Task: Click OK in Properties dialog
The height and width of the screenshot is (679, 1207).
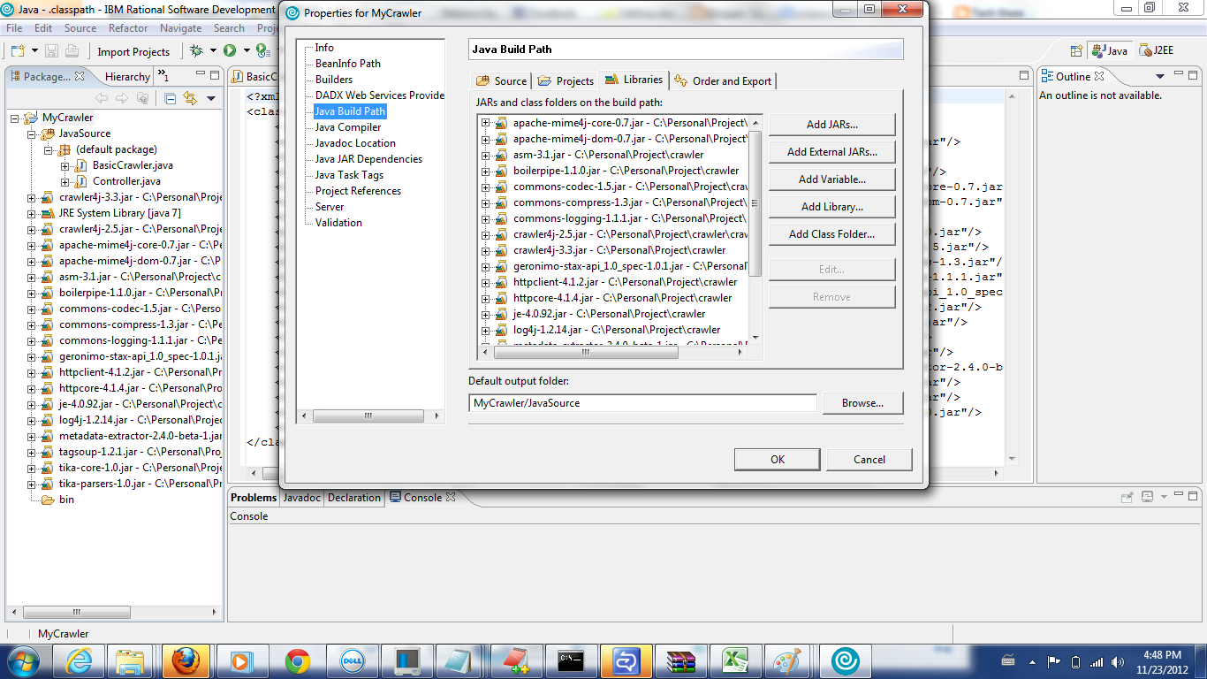Action: coord(778,459)
